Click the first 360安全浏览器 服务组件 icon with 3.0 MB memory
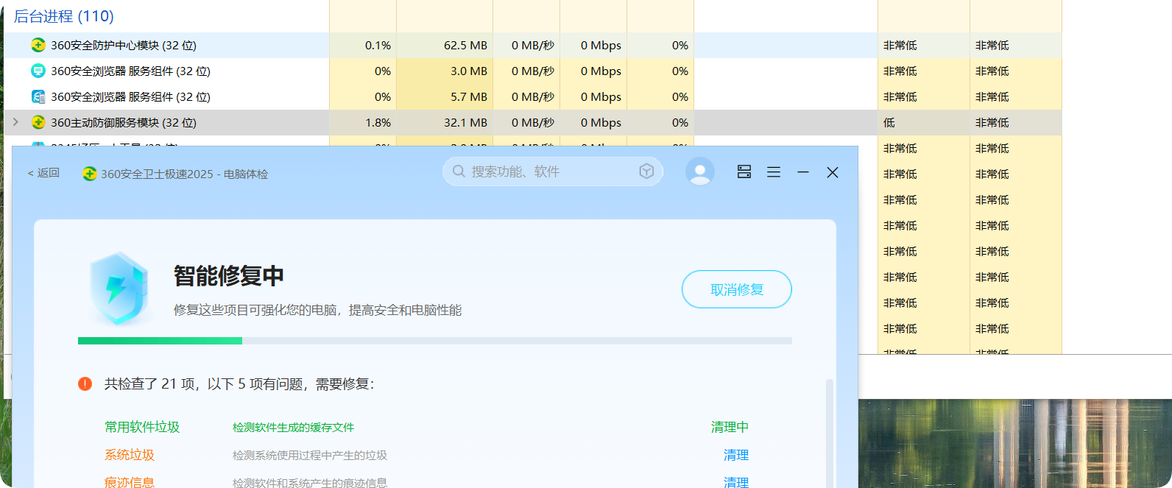Viewport: 1172px width, 488px height. (x=38, y=71)
